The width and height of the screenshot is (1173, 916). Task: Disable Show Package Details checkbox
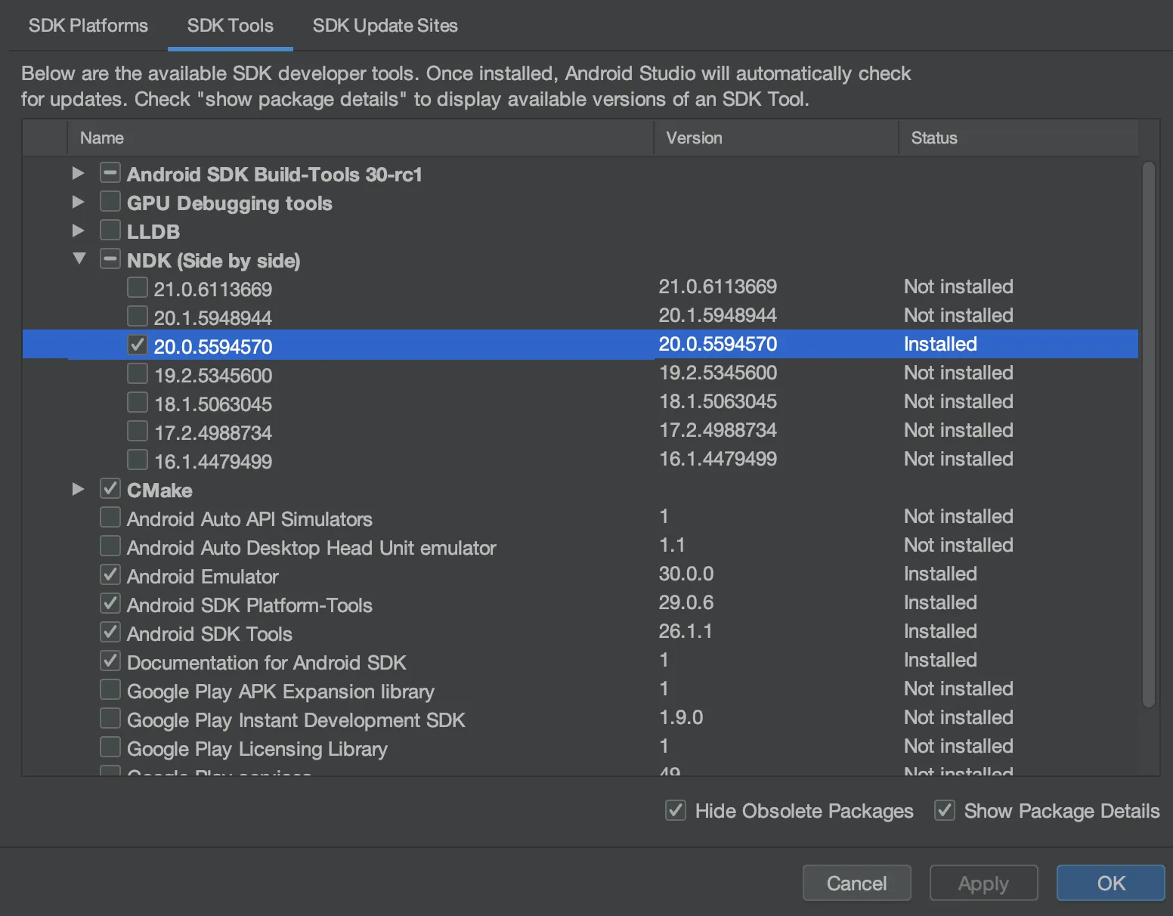[945, 810]
